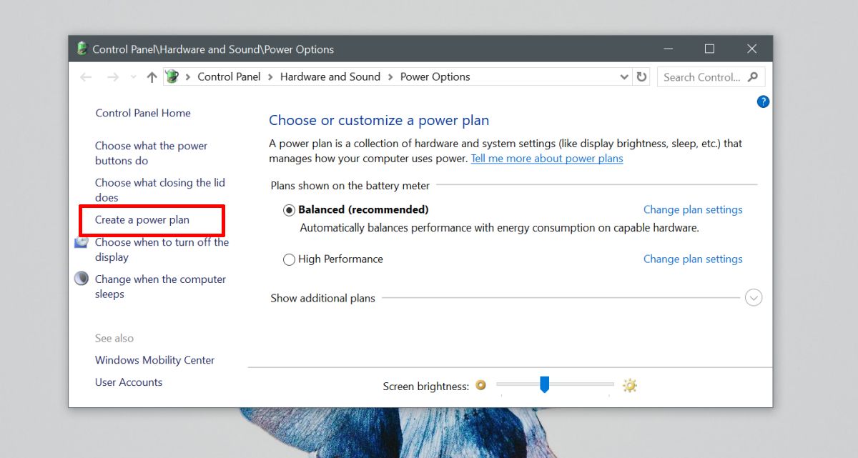
Task: Select the Balanced (recommended) plan
Action: pos(289,210)
